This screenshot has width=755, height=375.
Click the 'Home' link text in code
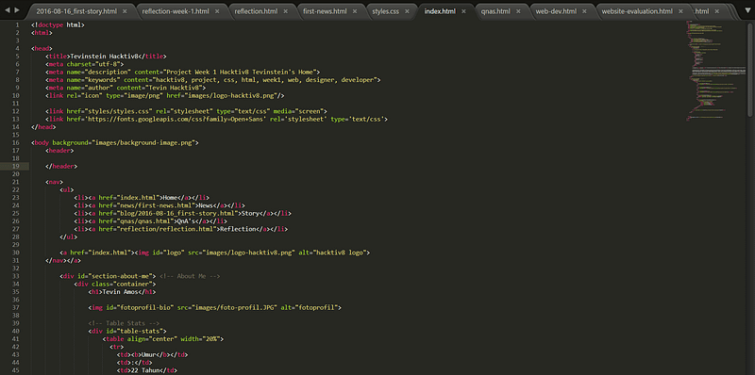tap(171, 197)
